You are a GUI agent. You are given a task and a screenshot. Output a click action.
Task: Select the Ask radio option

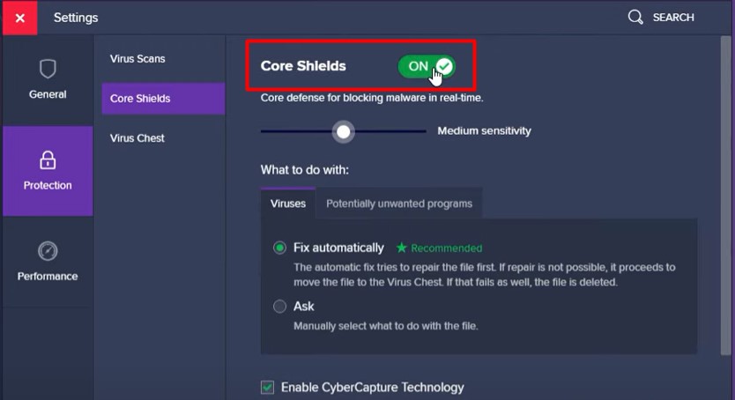pyautogui.click(x=280, y=307)
